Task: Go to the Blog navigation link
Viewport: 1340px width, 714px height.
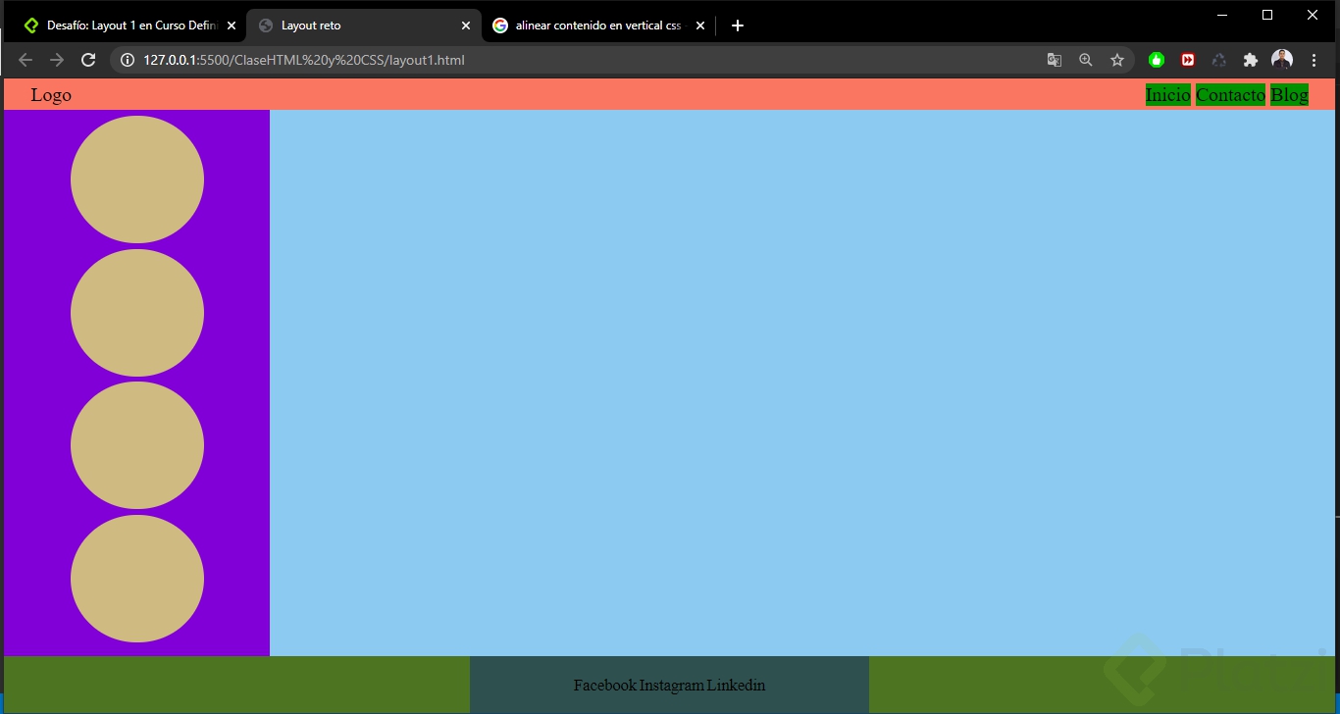Action: click(1289, 95)
